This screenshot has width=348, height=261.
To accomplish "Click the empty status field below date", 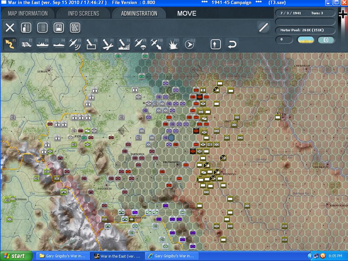I will [305, 22].
